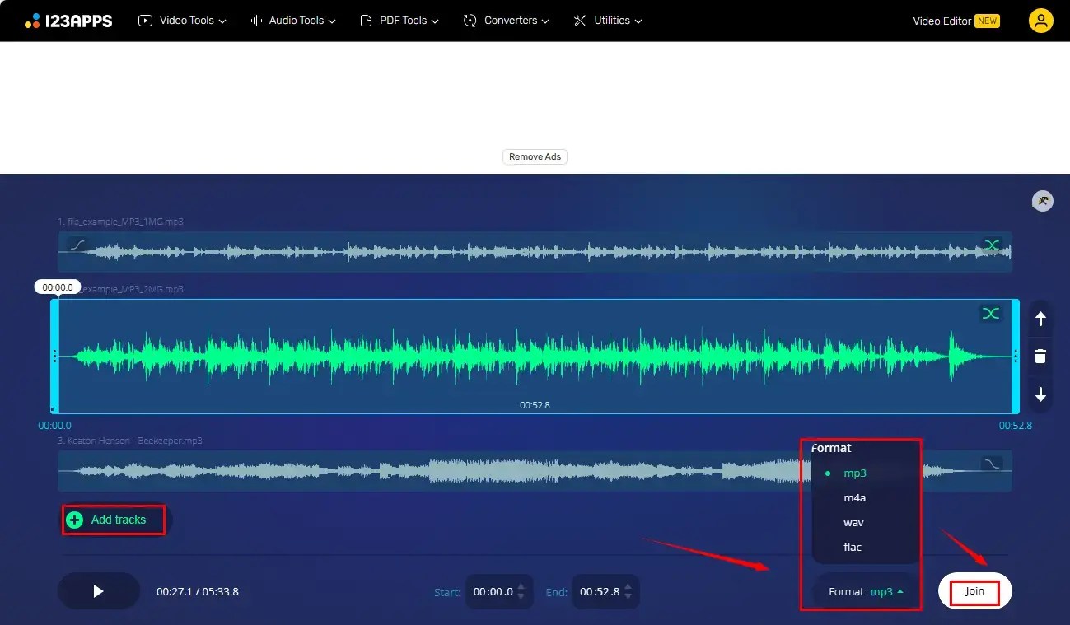Select the wav output format
Viewport: 1070px width, 625px height.
coord(853,522)
